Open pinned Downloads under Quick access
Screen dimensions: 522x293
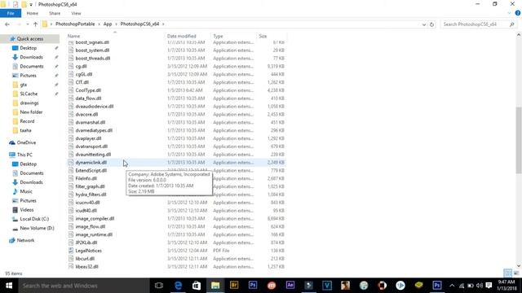click(x=31, y=57)
